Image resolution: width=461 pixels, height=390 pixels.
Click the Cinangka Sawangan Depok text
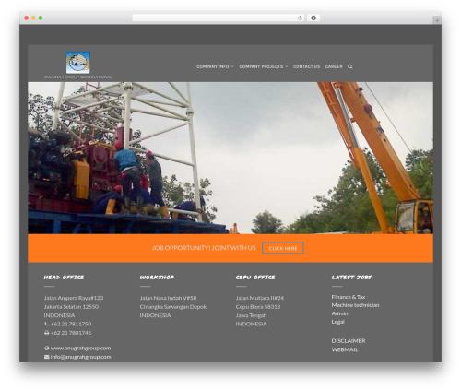[173, 307]
